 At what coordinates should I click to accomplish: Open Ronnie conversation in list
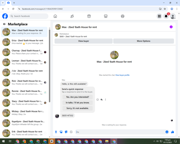pos(24,93)
